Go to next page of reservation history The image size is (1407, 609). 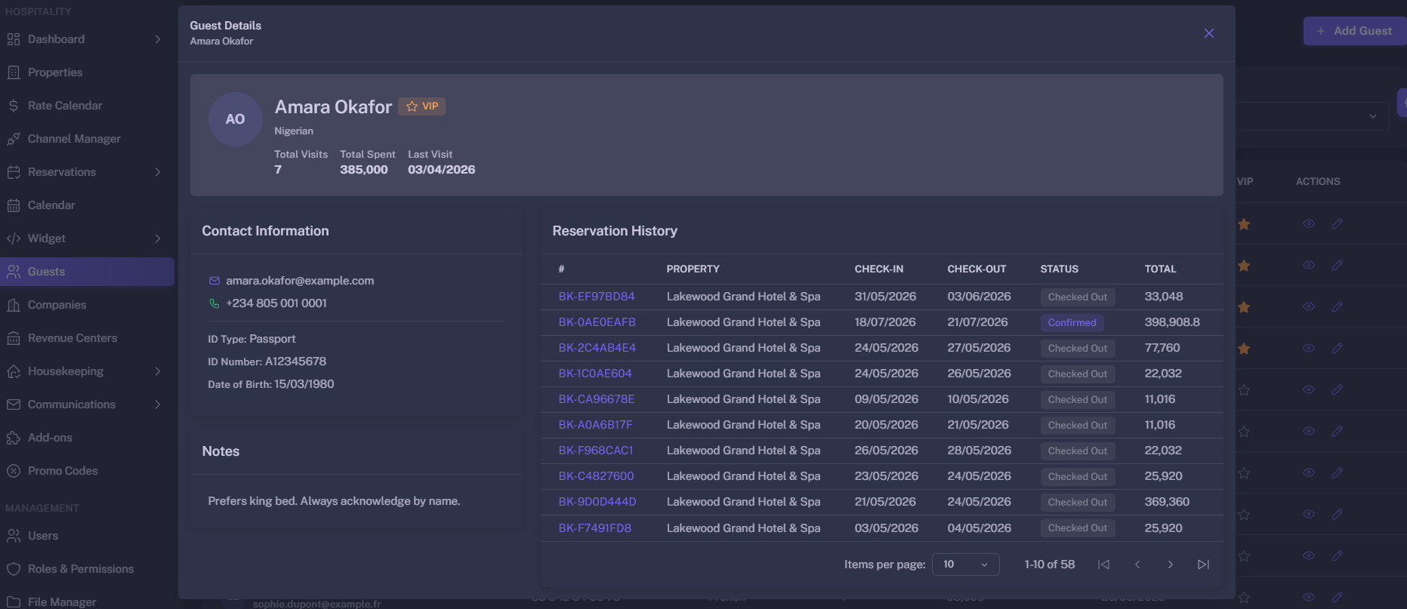pyautogui.click(x=1170, y=564)
